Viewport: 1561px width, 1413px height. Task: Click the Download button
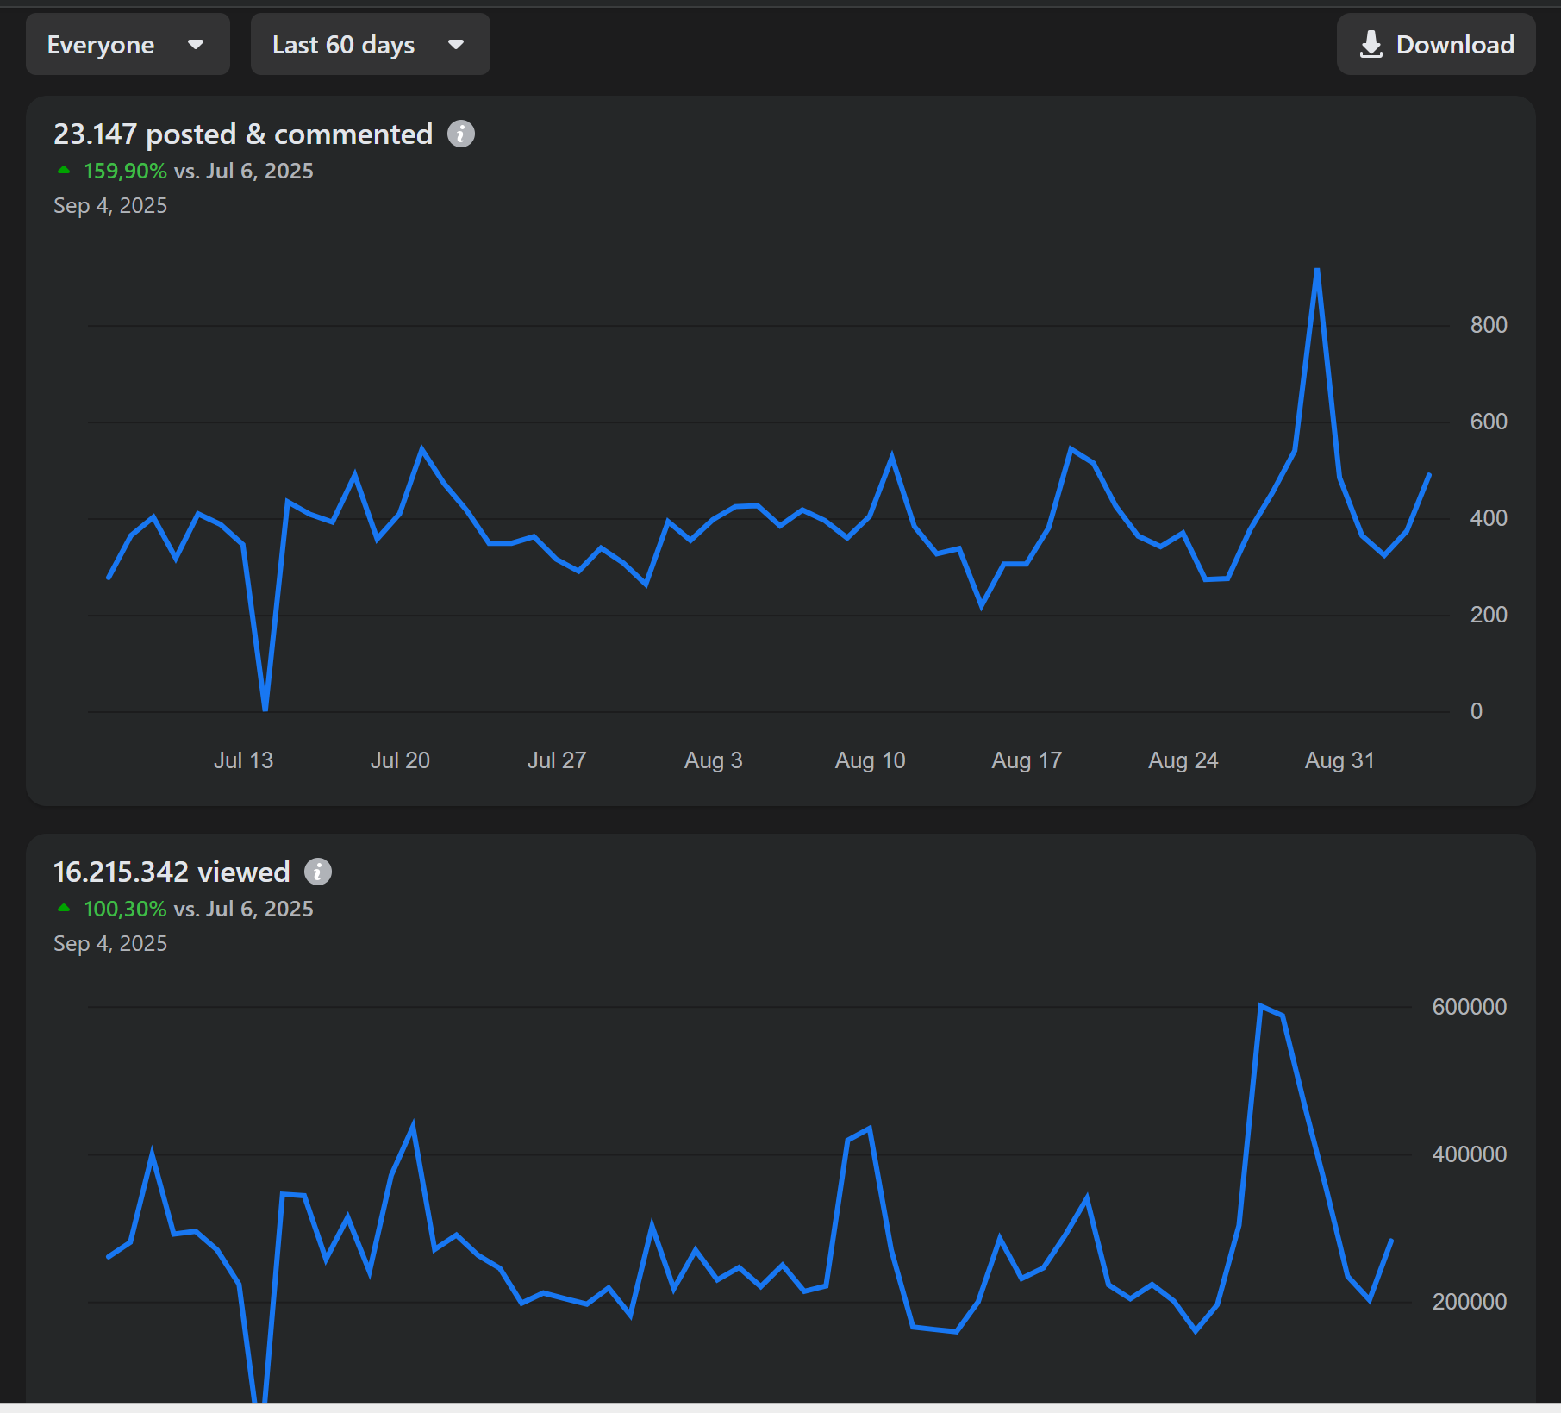[1436, 45]
